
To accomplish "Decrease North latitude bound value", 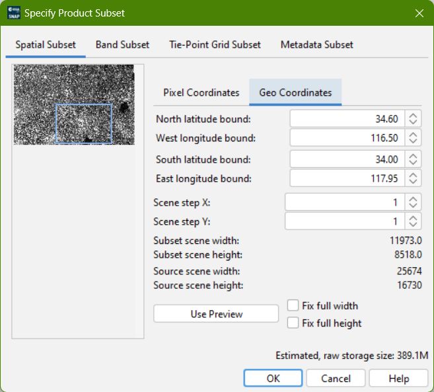I will click(413, 122).
